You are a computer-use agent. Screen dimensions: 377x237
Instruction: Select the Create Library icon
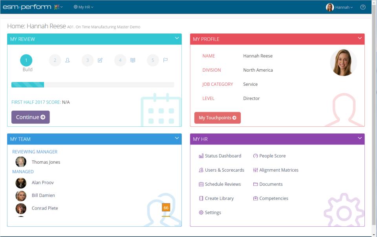pos(201,198)
